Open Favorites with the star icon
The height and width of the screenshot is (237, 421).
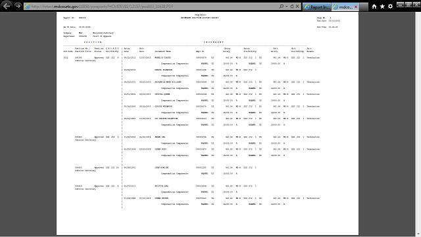[382, 7]
